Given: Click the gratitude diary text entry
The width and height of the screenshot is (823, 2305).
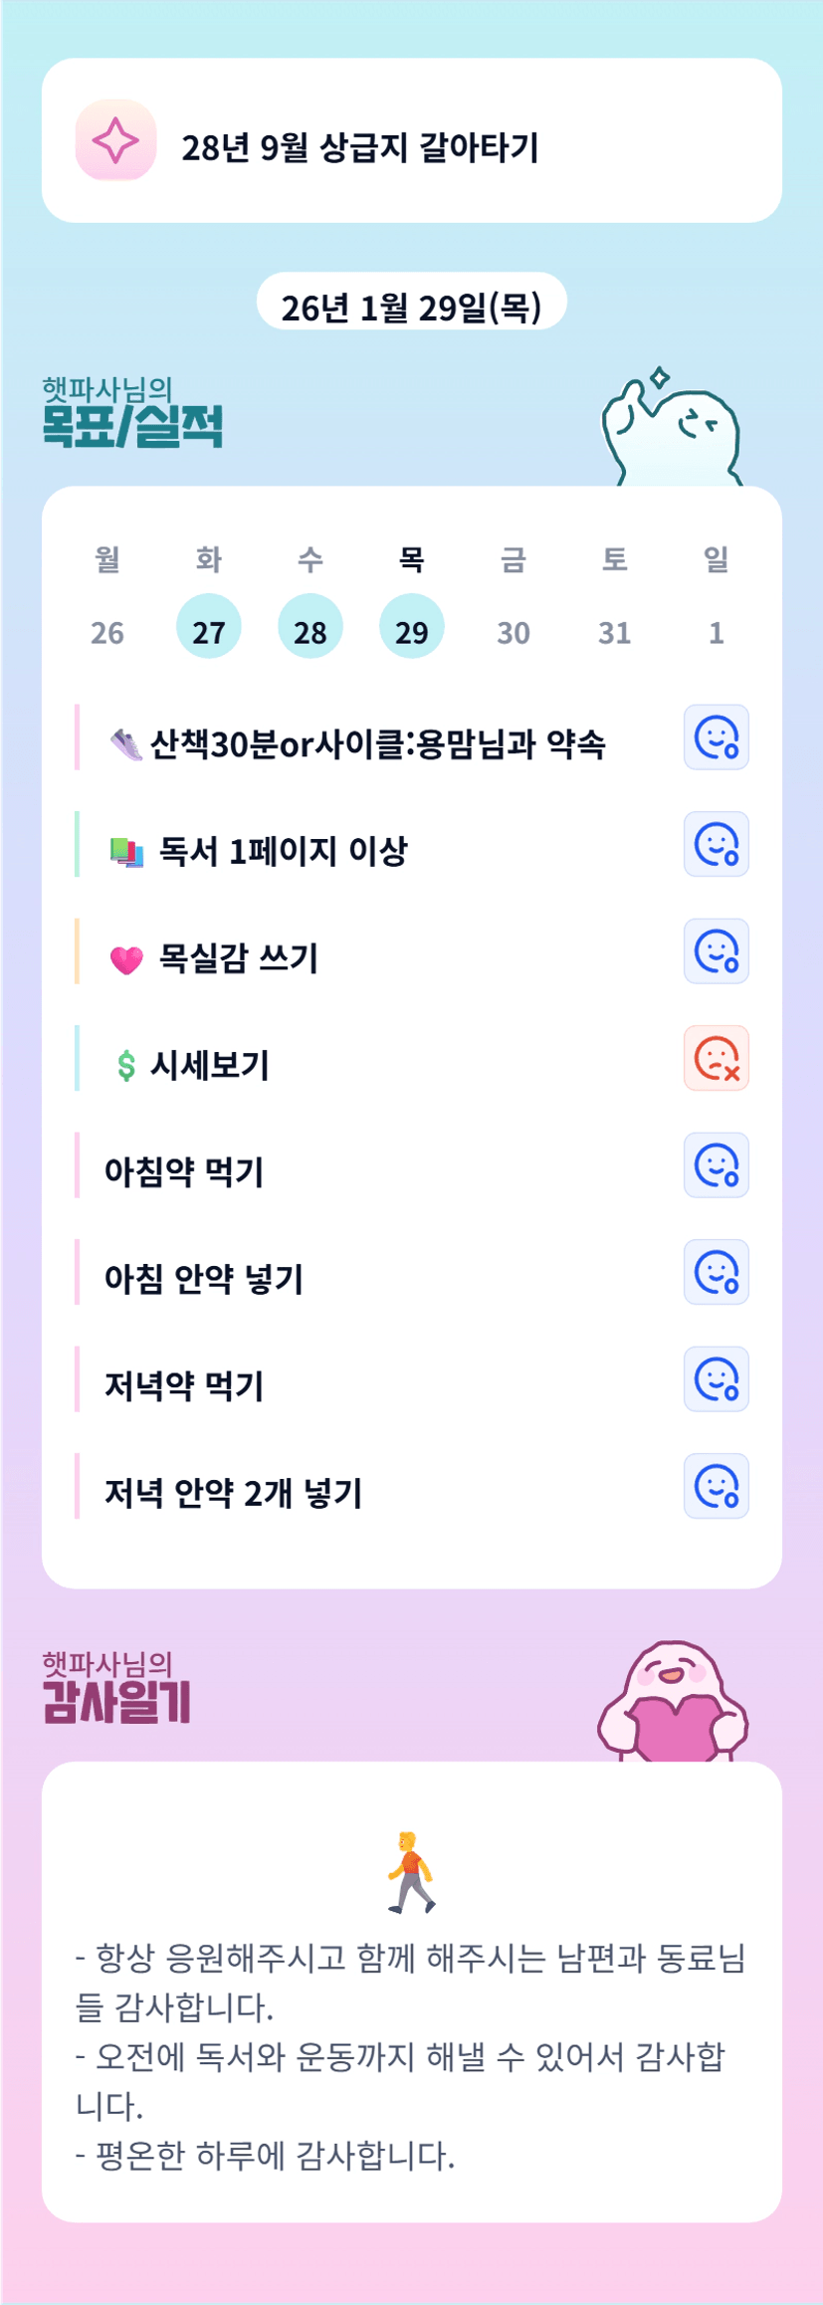Looking at the screenshot, I should coord(411,2056).
